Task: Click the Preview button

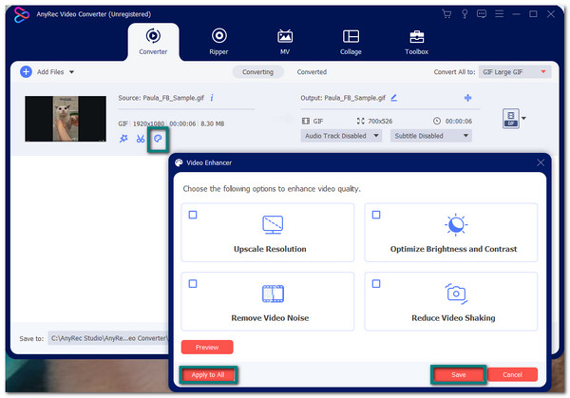Action: (207, 347)
